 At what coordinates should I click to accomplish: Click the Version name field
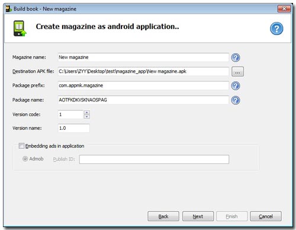coord(73,128)
